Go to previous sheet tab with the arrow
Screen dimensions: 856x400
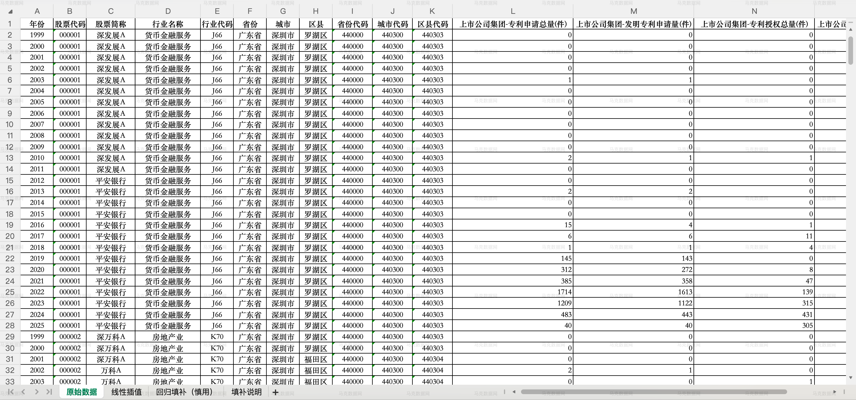23,392
